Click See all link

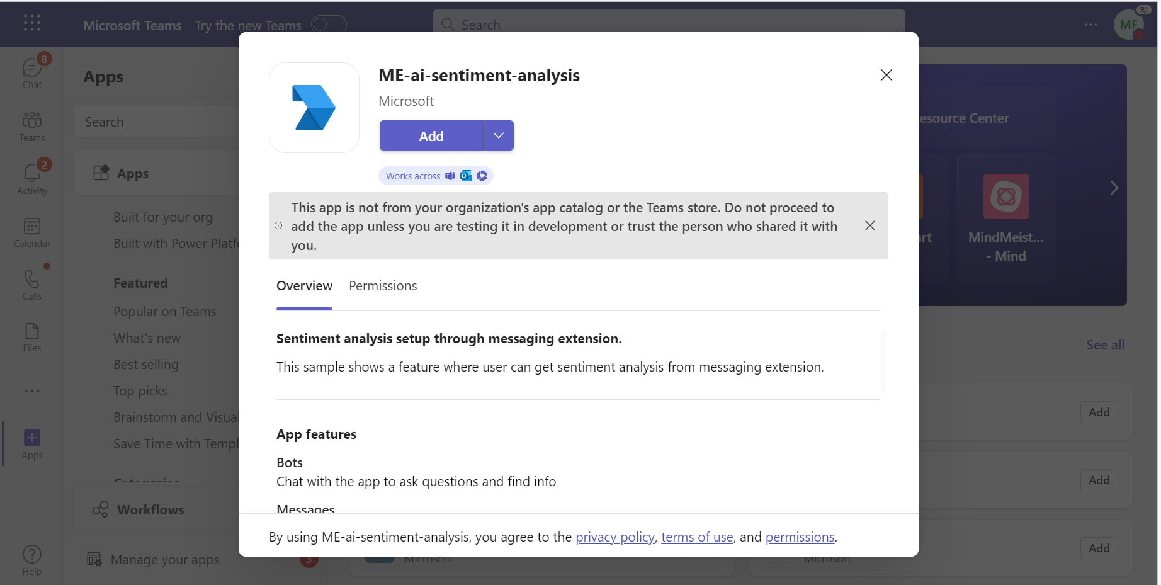pos(1105,345)
